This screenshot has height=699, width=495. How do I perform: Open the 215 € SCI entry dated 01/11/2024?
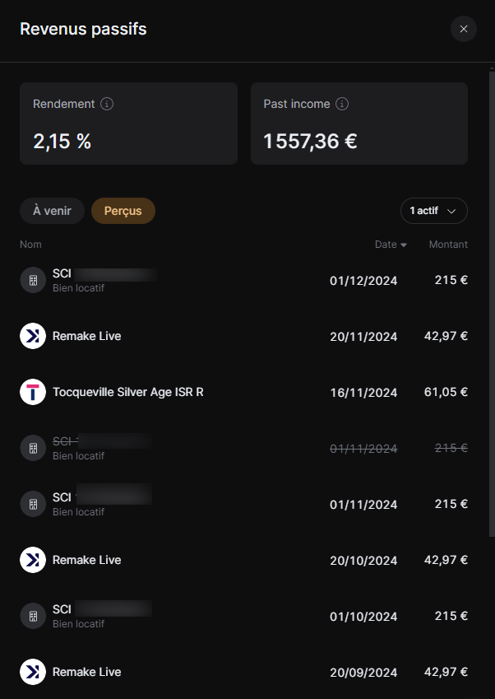[x=247, y=504]
